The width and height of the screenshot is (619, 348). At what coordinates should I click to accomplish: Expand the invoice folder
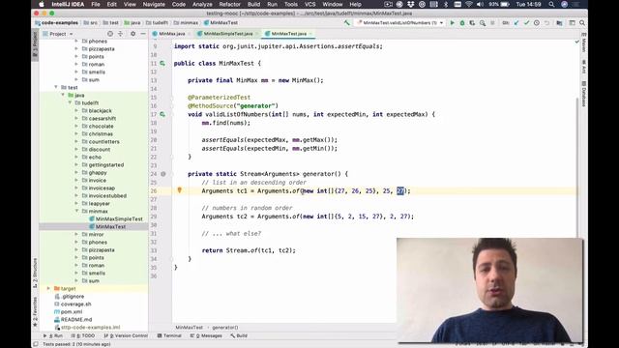76,180
